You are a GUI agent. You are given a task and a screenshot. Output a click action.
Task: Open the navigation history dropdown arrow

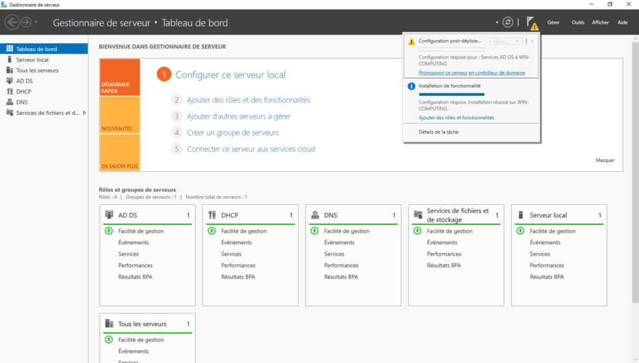click(x=37, y=22)
